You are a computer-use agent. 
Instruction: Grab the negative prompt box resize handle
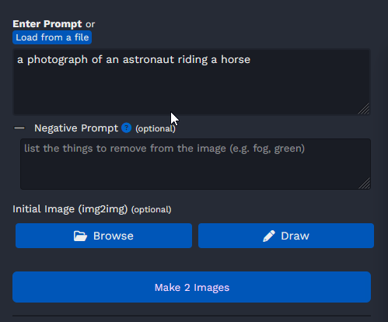click(365, 184)
